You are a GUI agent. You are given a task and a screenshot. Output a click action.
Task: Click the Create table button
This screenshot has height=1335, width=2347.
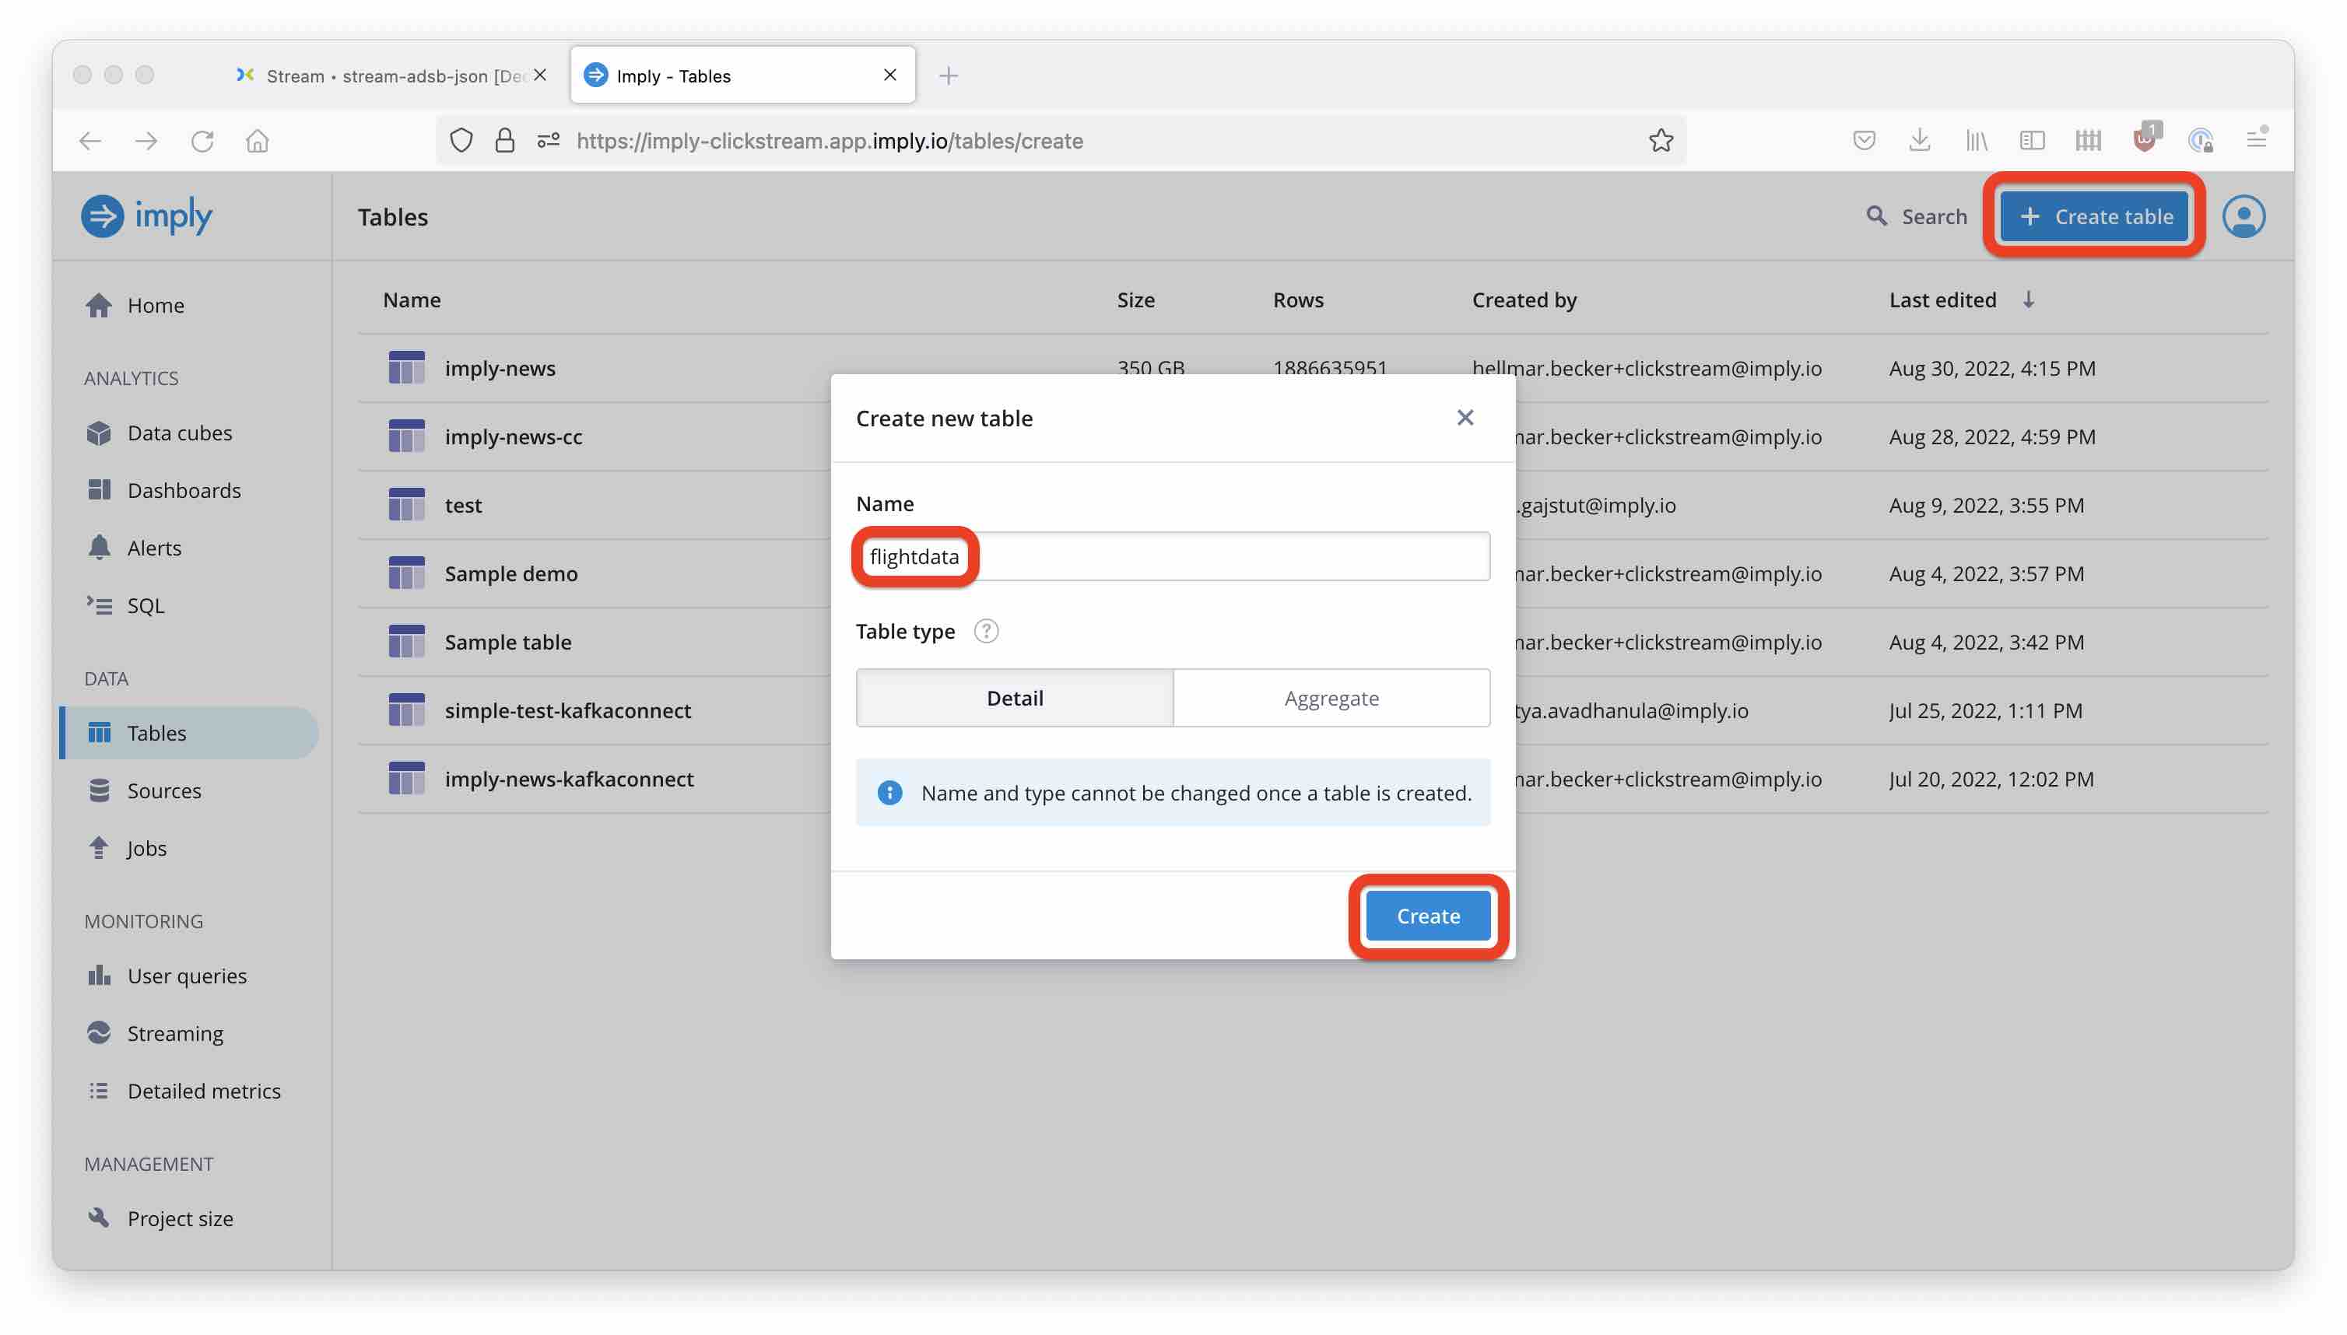pos(2094,216)
